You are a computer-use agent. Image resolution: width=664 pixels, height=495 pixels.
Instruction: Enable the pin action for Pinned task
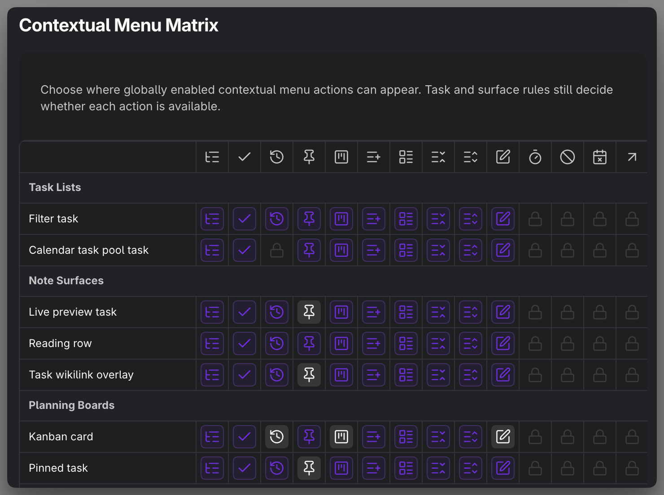point(309,468)
